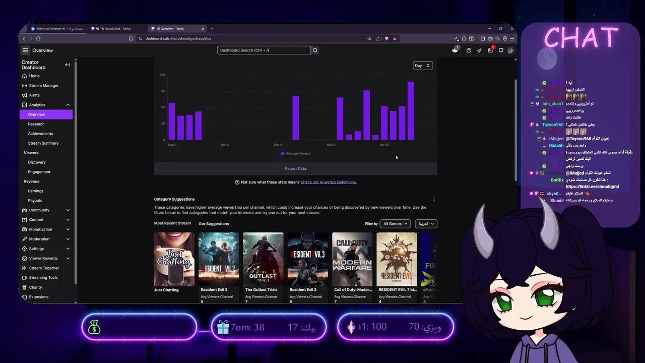Open the Brave VPN icon
645x363 pixels.
[x=505, y=38]
